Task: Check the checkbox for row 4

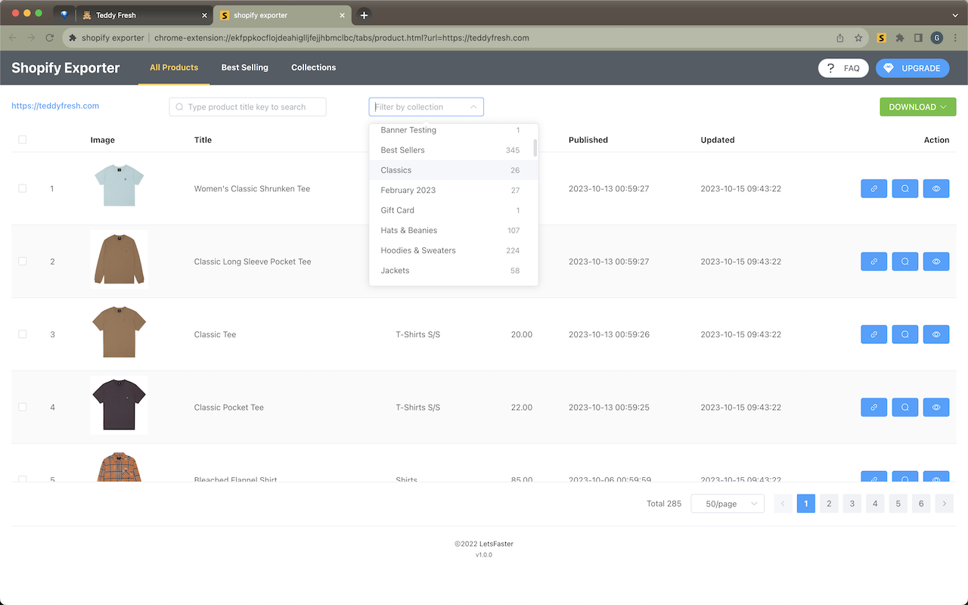Action: pos(22,407)
